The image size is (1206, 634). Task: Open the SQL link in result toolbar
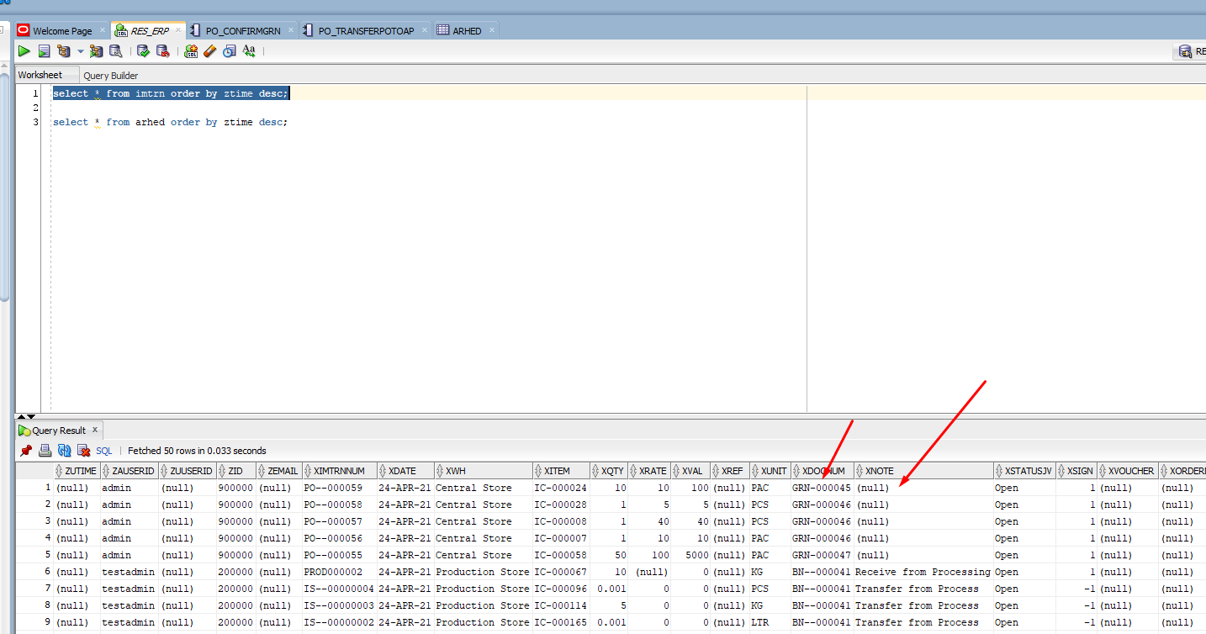coord(103,450)
